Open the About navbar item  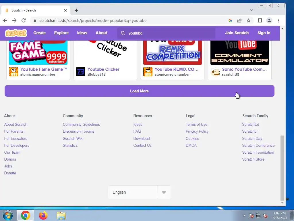(101, 33)
